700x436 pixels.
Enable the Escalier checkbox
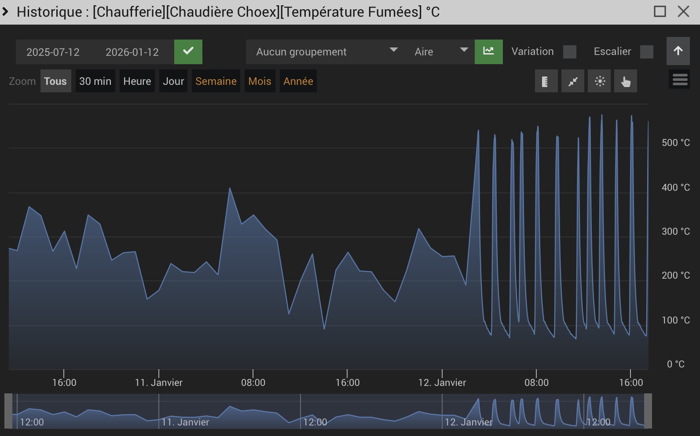point(647,52)
